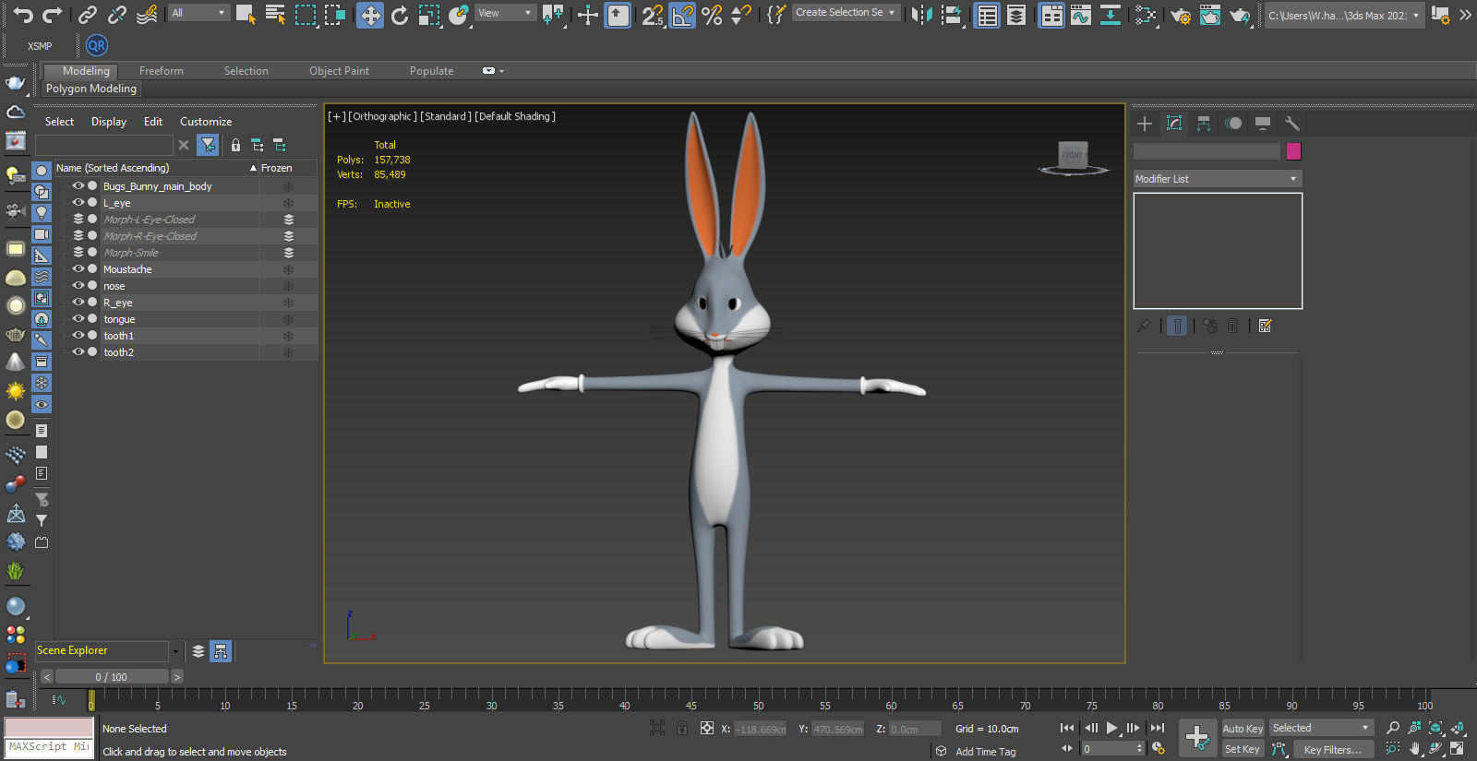1477x761 pixels.
Task: Sort by Name column header
Action: pos(156,168)
